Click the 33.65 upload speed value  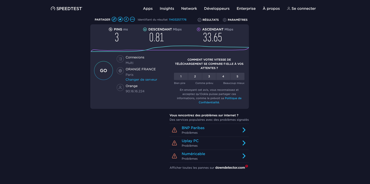click(213, 37)
